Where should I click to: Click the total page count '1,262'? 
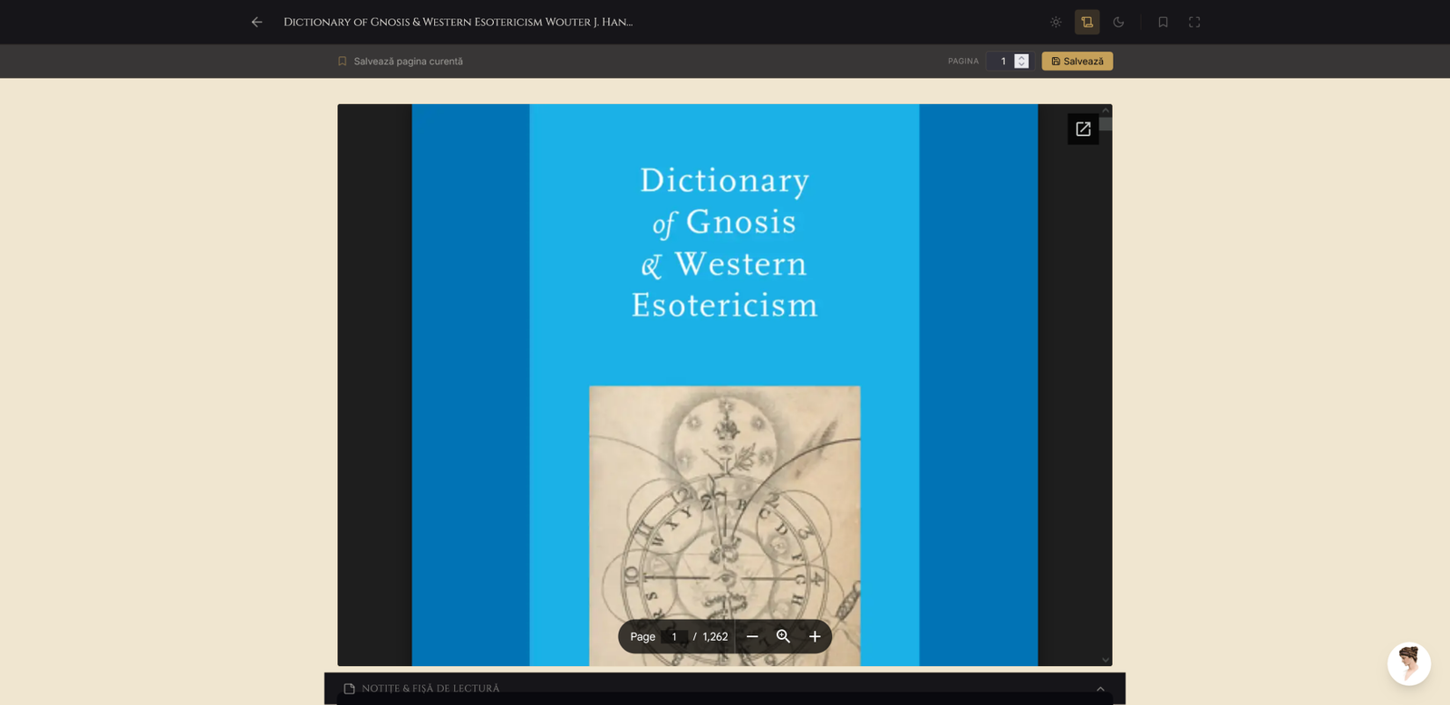click(x=715, y=637)
